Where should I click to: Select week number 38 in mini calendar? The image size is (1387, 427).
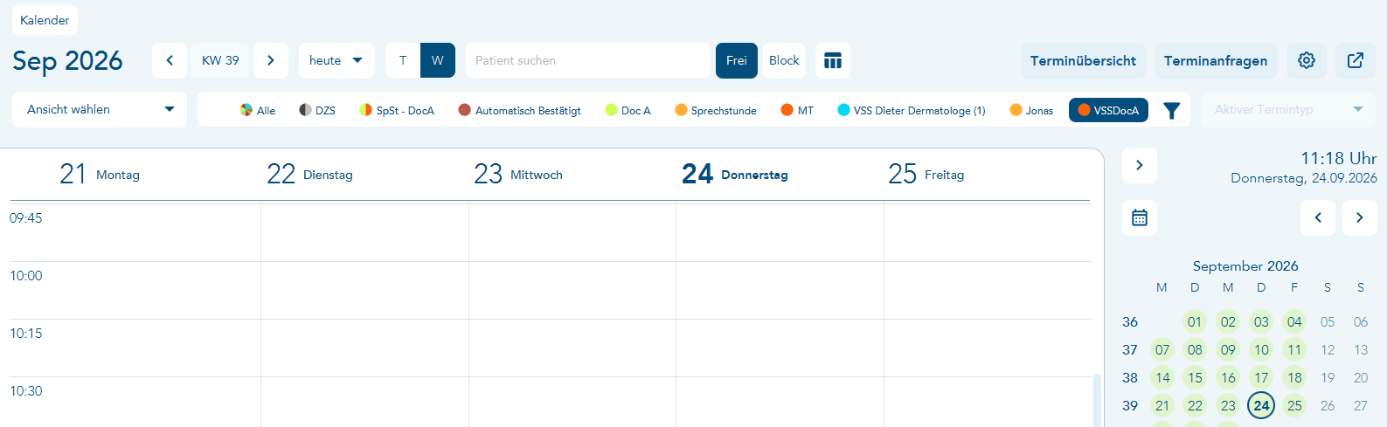1130,377
